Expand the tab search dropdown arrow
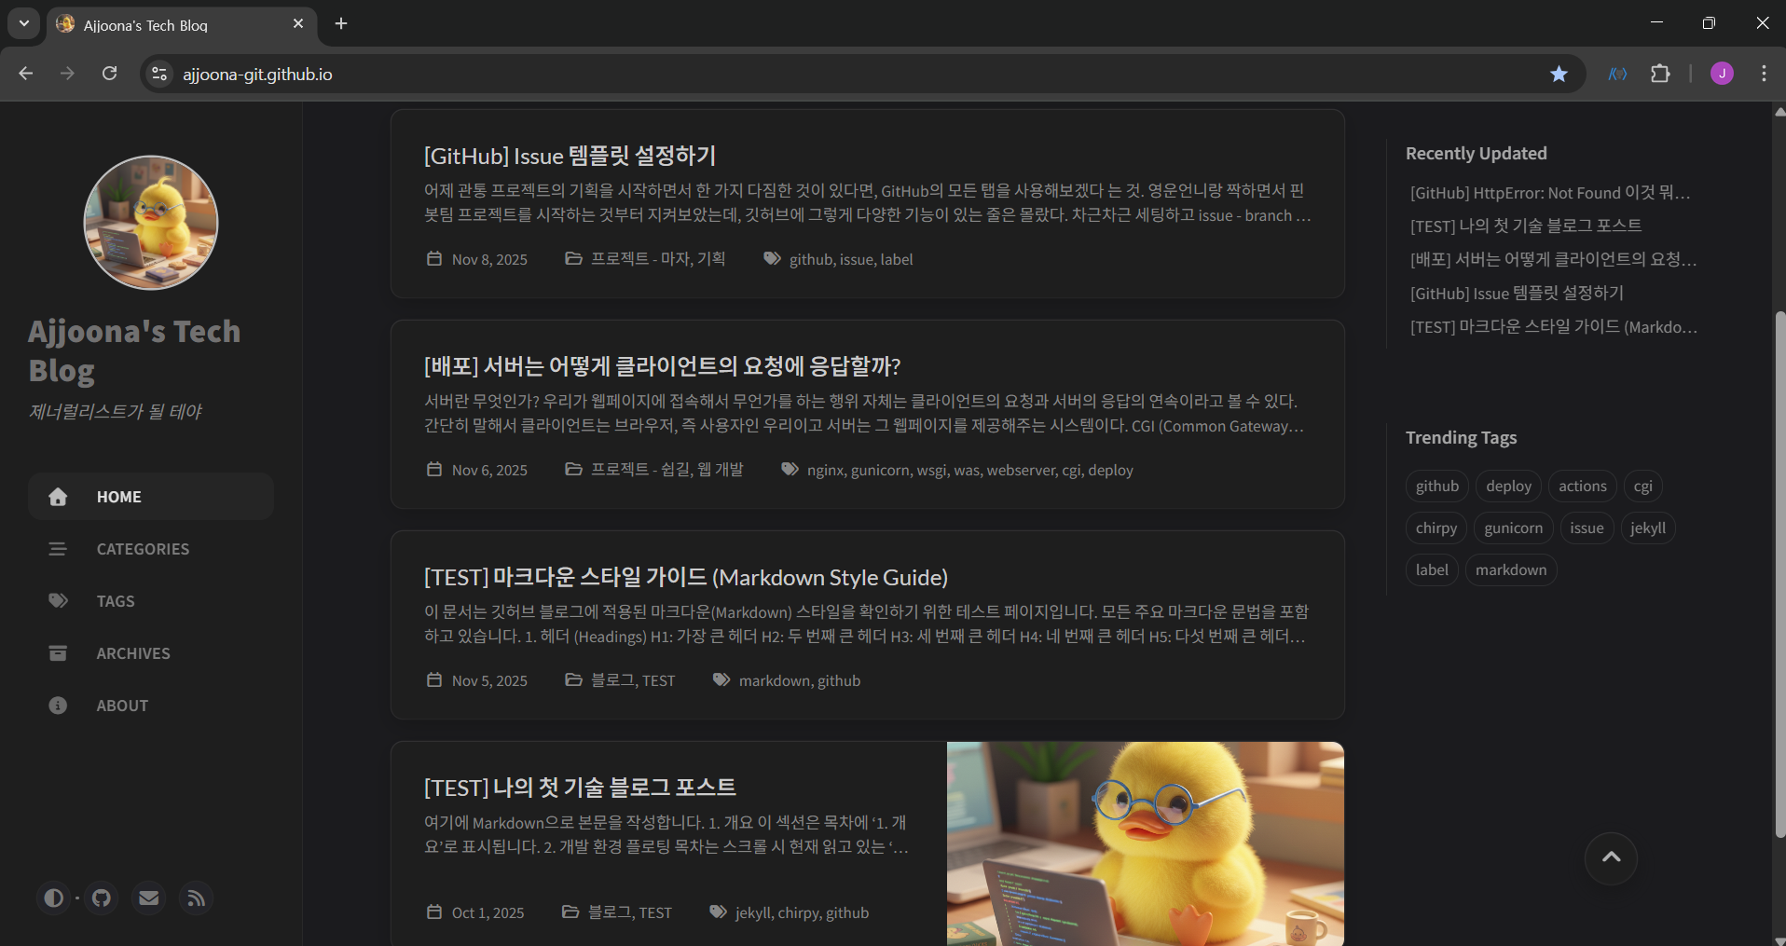The height and width of the screenshot is (946, 1786). click(x=24, y=23)
